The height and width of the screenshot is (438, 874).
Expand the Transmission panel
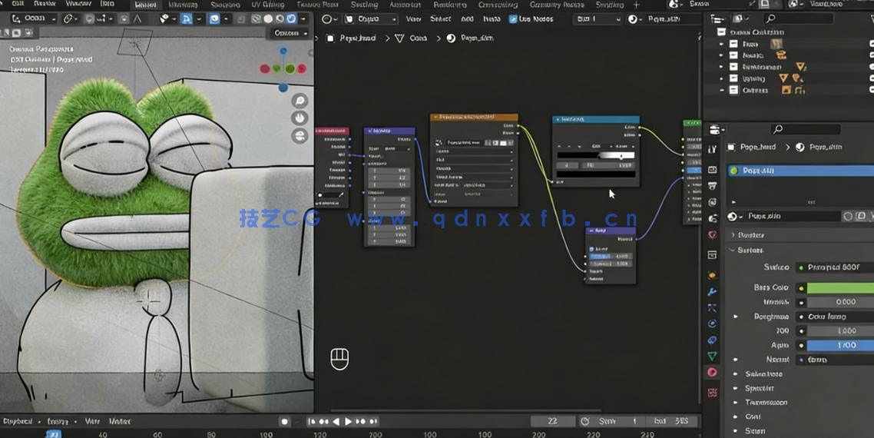736,403
